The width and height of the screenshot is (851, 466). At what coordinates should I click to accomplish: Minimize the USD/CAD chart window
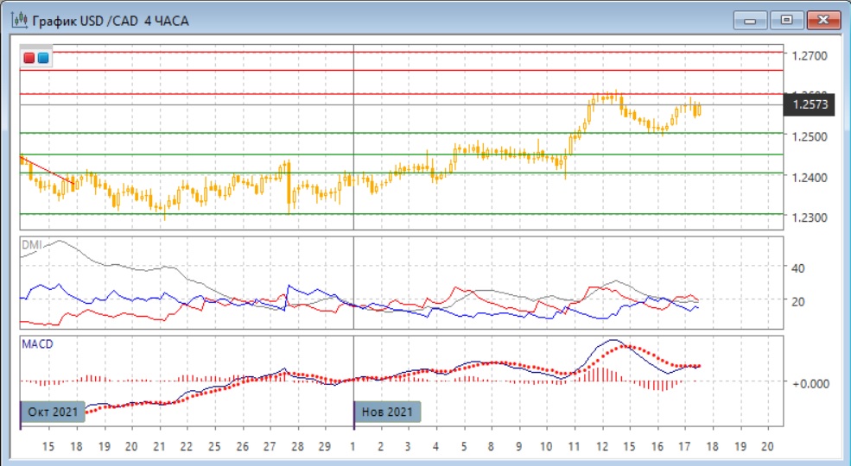(749, 20)
